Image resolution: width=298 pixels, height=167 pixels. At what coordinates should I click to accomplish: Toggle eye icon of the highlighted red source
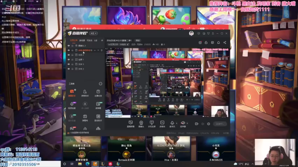point(69,50)
